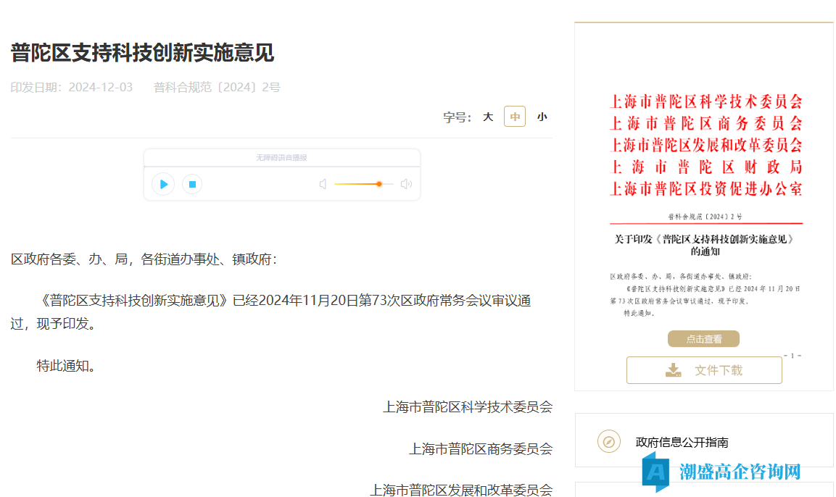Screen dimensions: 836x497
Task: Select the 中 medium font size option
Action: tap(515, 117)
